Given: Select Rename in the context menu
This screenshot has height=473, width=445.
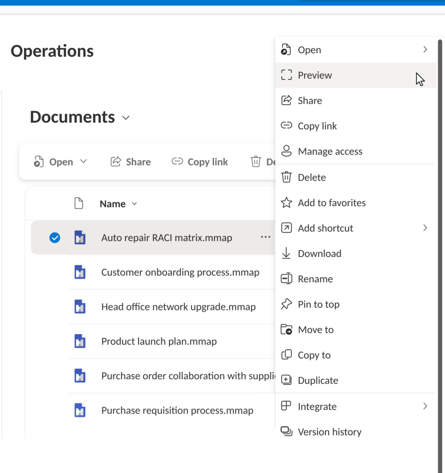Looking at the screenshot, I should [x=356, y=279].
